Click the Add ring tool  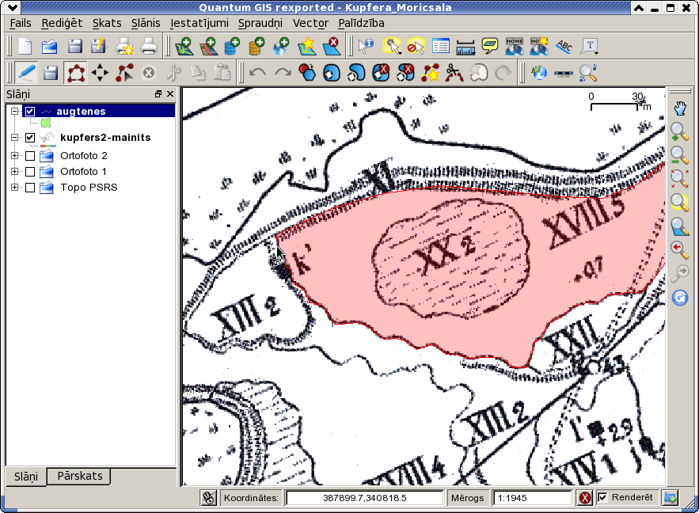332,73
